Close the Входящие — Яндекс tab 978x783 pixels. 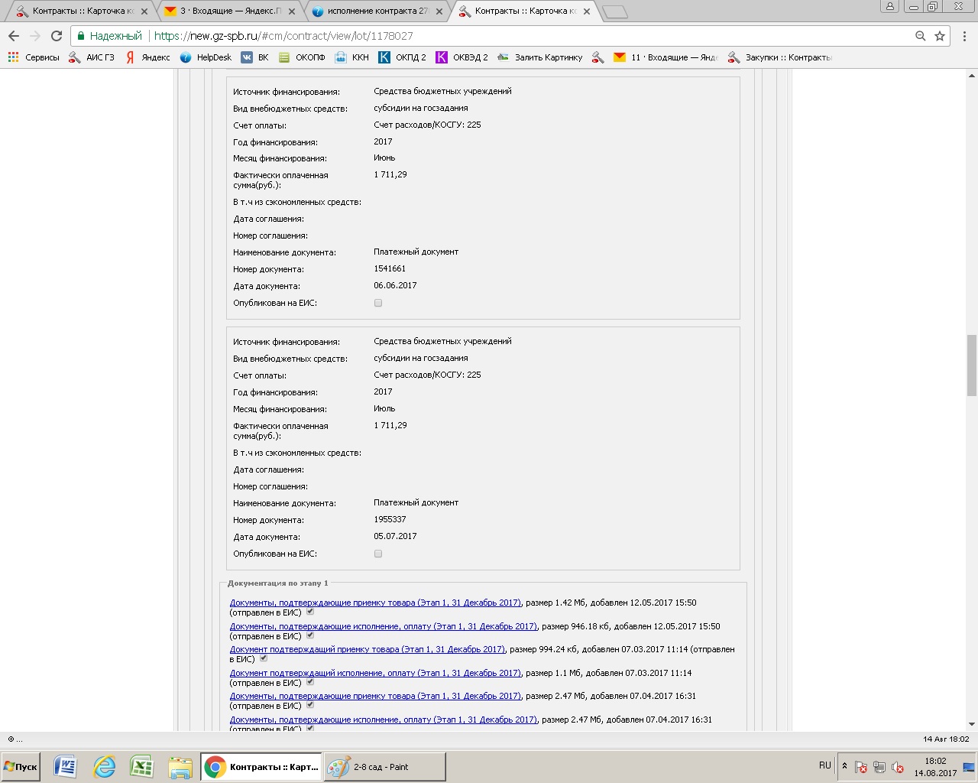point(291,11)
